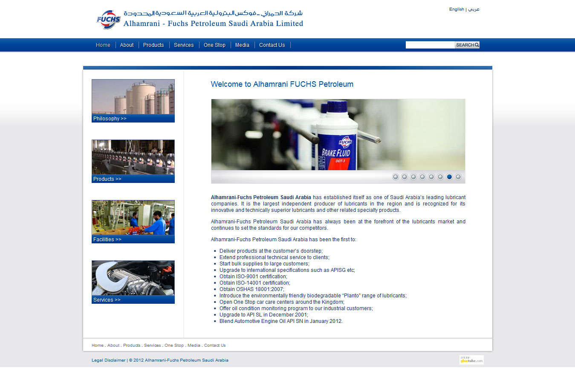Click the bullet 'Deliver products at the customer's doorstep;'
Viewport: 575px width, 368px height.
tap(271, 251)
